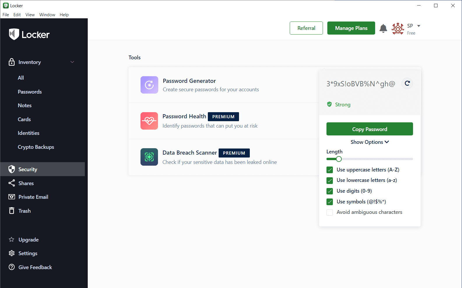
Task: Click the Security shield icon in sidebar
Action: (12, 169)
